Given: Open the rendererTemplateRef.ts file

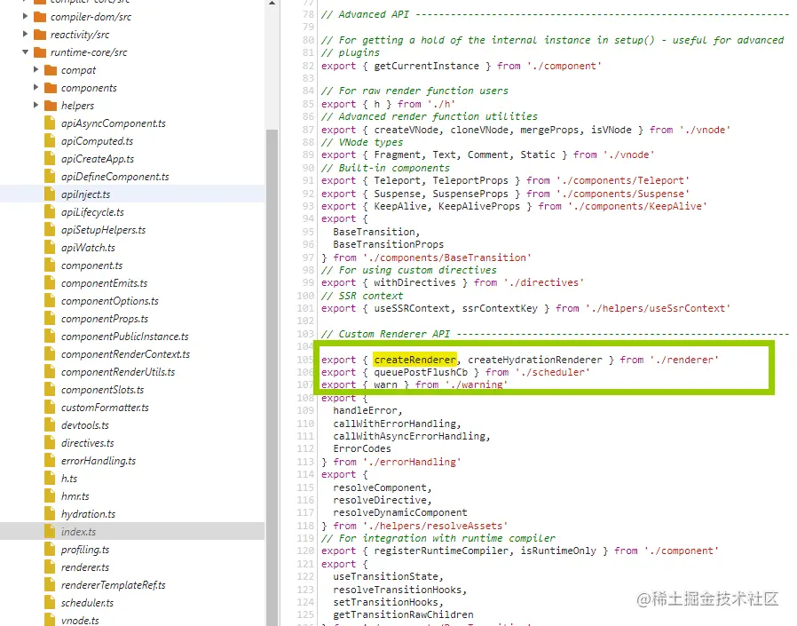Looking at the screenshot, I should (x=114, y=585).
